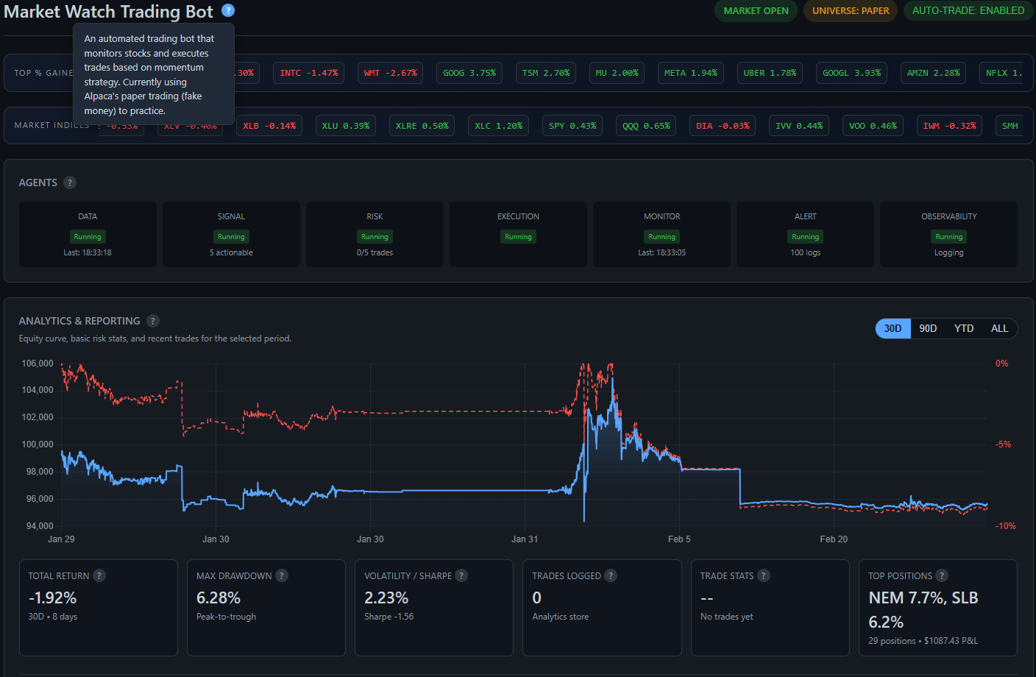Switch to the 90D period tab
The width and height of the screenshot is (1036, 677).
coord(928,328)
